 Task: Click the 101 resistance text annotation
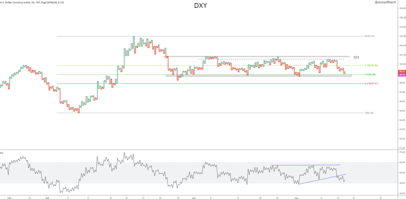(356, 57)
